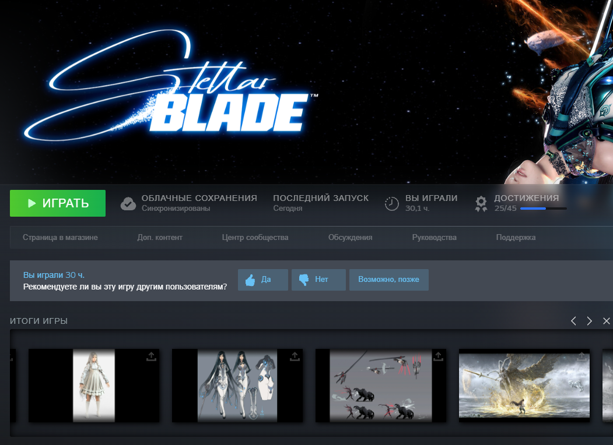This screenshot has width=613, height=445.
Task: Share the white dress girl screenshot via upload icon
Action: tap(151, 356)
